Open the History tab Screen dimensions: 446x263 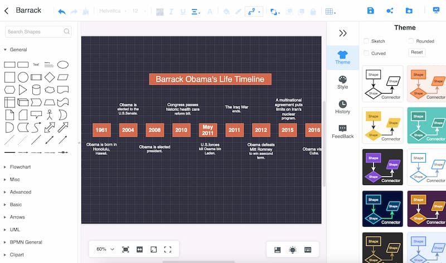click(343, 107)
